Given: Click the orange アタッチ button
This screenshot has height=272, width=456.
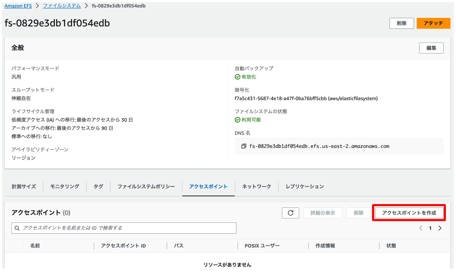Looking at the screenshot, I should (433, 23).
